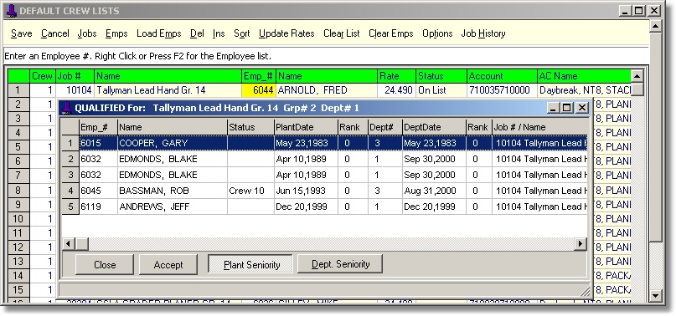Click the main window scroll down arrow
Image resolution: width=676 pixels, height=316 pixels.
coord(656,295)
